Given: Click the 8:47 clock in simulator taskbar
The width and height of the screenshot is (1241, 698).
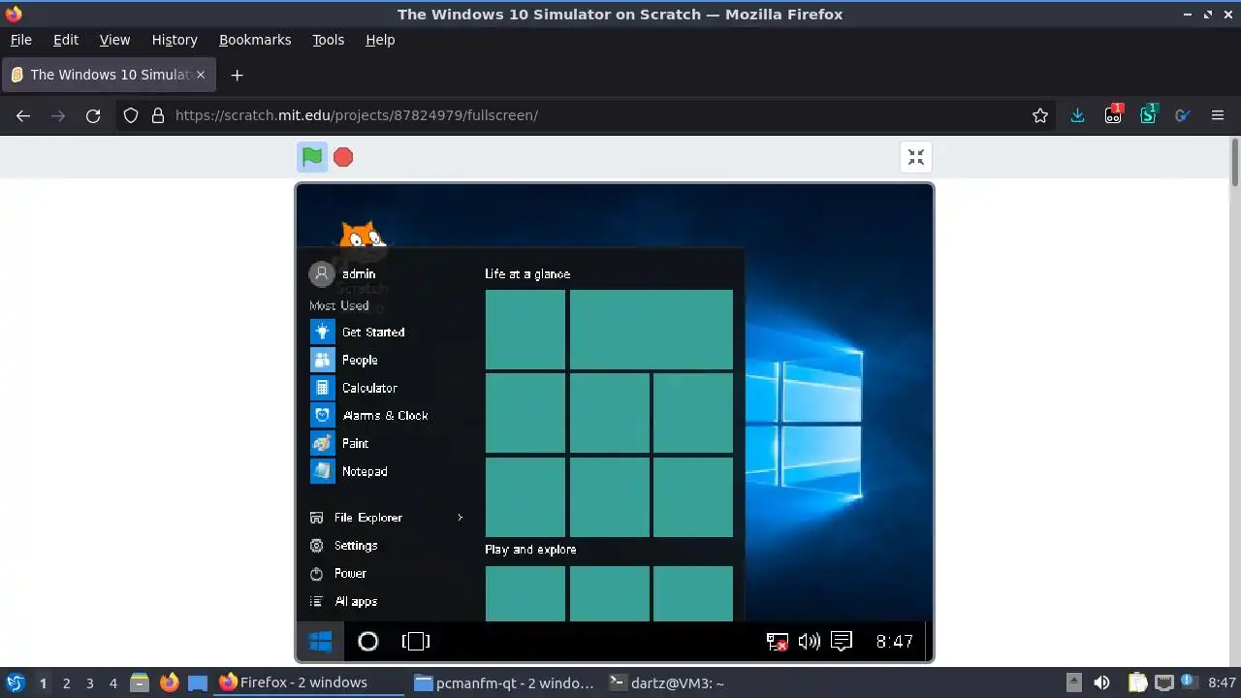Looking at the screenshot, I should (x=894, y=641).
